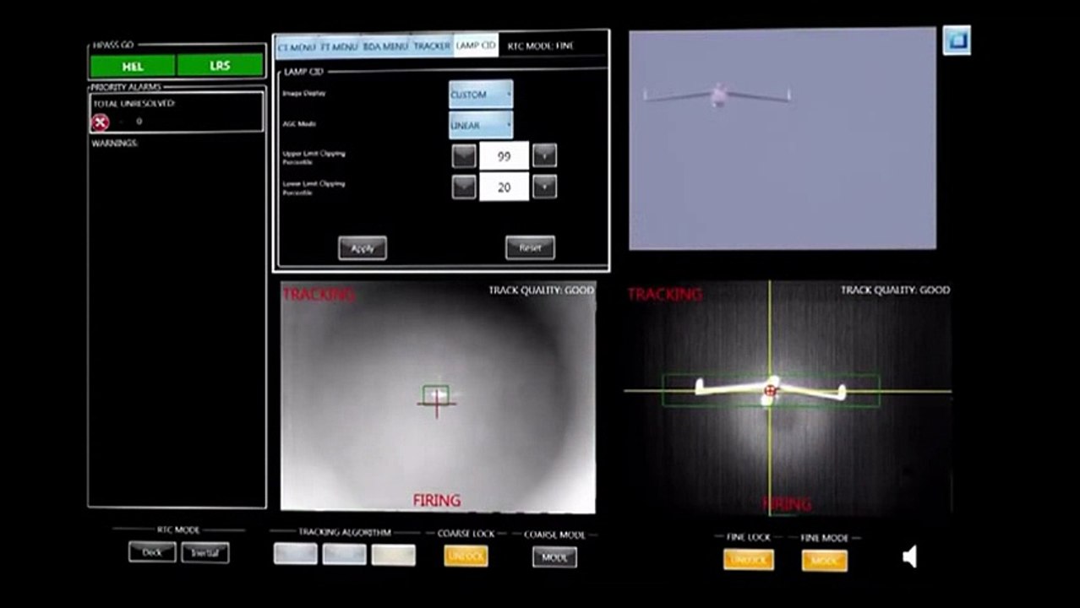Click the Coarse Mode button
1080x608 pixels.
[554, 557]
